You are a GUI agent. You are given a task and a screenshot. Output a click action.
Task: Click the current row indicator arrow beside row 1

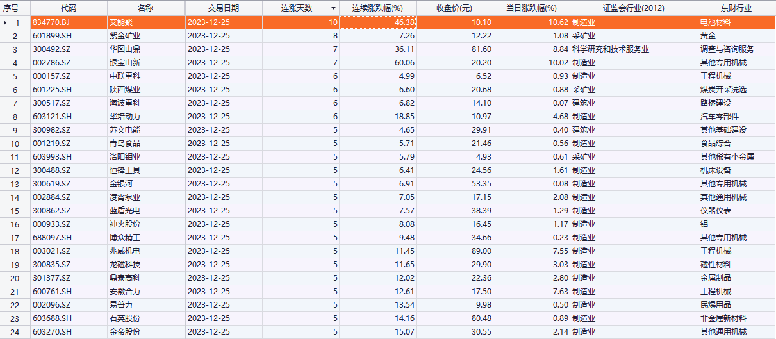(x=7, y=22)
